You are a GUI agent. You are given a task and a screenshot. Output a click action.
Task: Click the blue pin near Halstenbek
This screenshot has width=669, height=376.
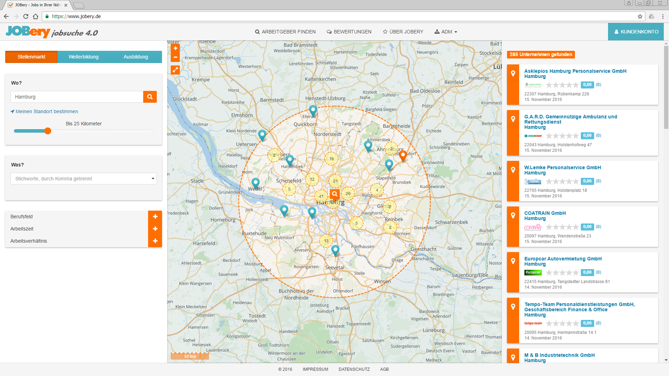[289, 160]
